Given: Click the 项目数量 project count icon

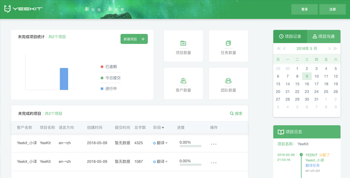Looking at the screenshot, I should coord(183,43).
